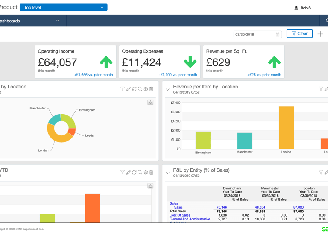
Task: Collapse the Revenue per Item by Location panel
Action: [x=167, y=90]
